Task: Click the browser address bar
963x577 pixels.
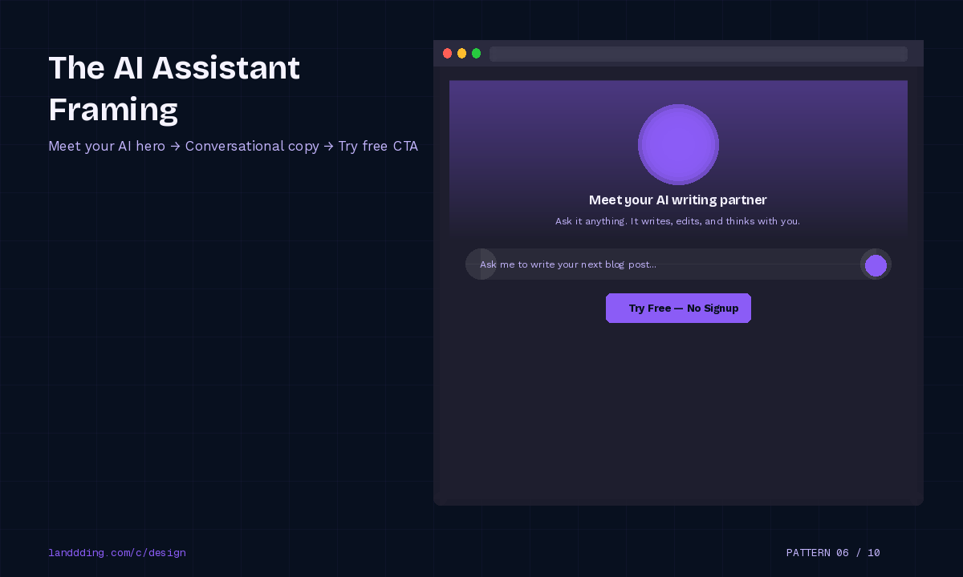Action: click(x=697, y=54)
